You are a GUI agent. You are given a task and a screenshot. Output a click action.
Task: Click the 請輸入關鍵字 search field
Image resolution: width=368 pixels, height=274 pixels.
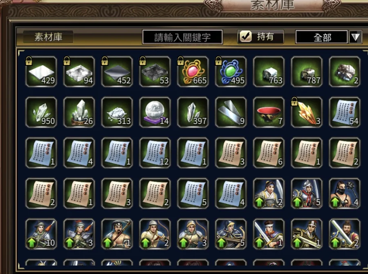[182, 37]
